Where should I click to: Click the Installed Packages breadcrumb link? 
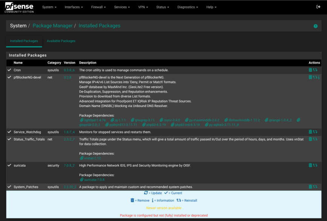pos(99,26)
